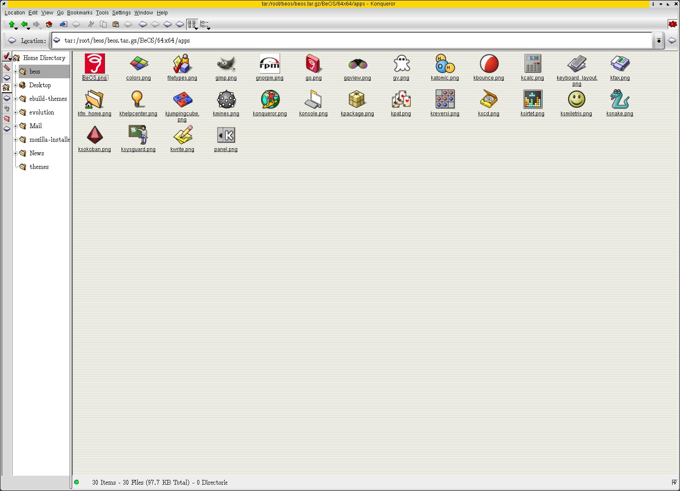Open the gimp.png file icon
Image resolution: width=680 pixels, height=491 pixels.
pos(226,64)
